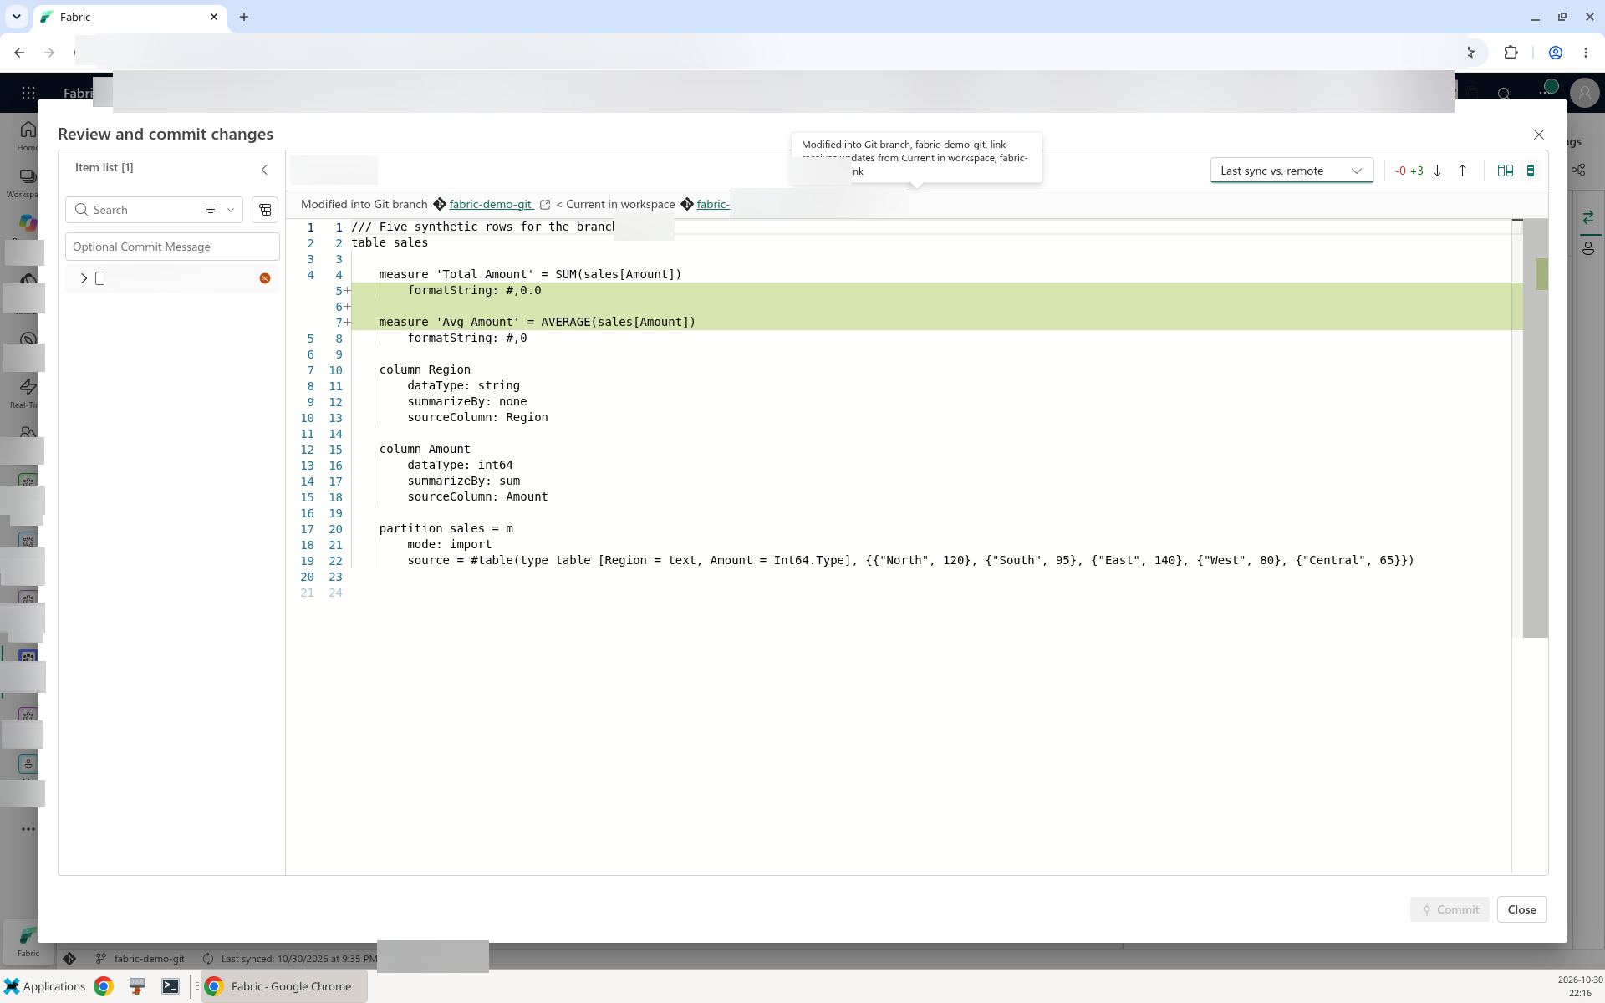Click the disabled Commit button
1605x1003 pixels.
[x=1450, y=909]
